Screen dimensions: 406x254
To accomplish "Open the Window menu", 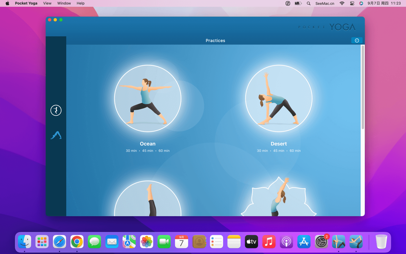I will click(x=64, y=3).
